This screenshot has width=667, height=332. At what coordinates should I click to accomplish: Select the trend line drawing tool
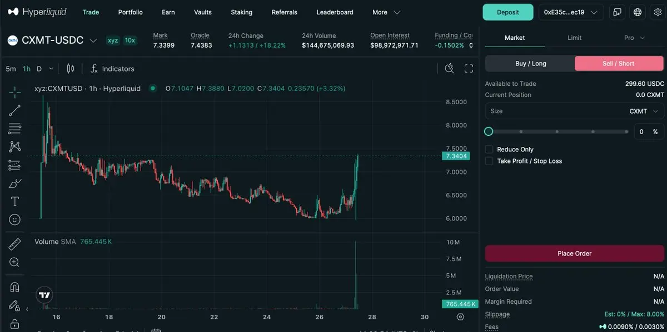click(x=15, y=110)
